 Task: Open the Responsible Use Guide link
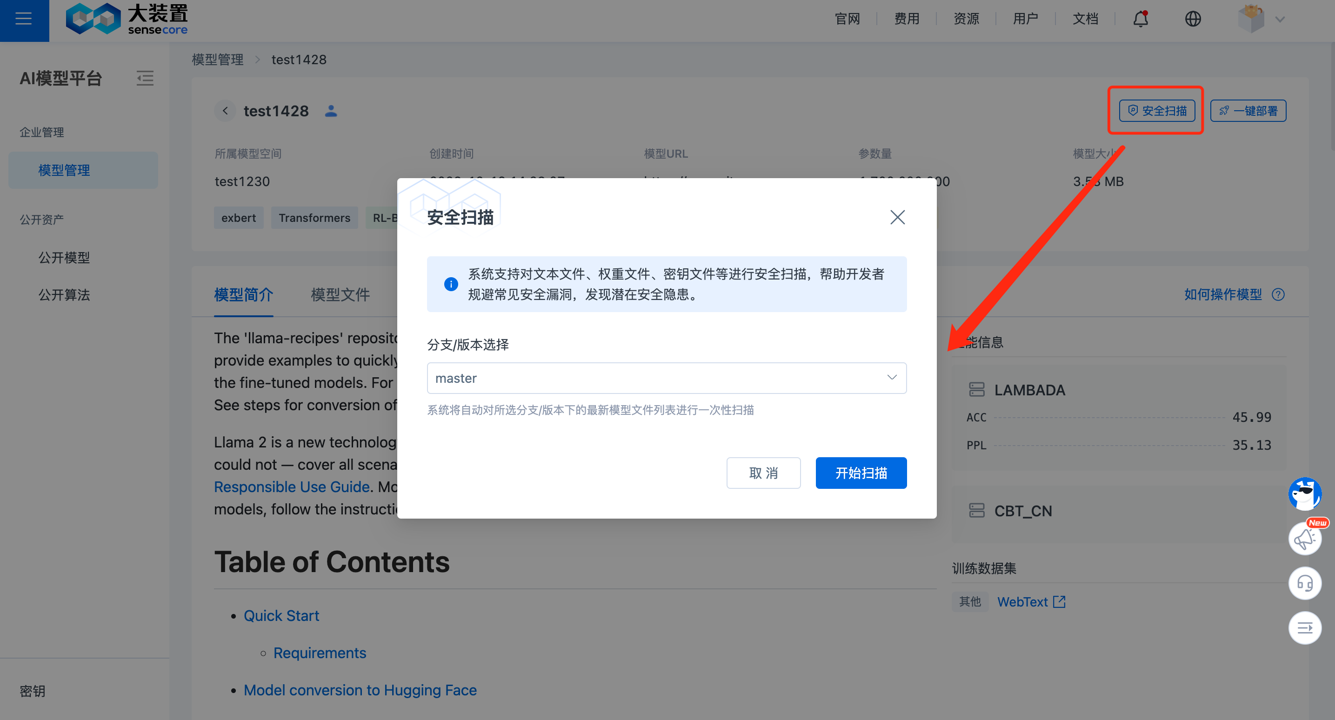pos(292,487)
